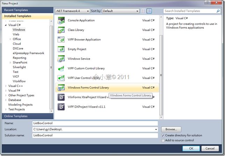Click the WinForms XtraProject Wizard icon
225x156 pixels.
click(x=61, y=97)
